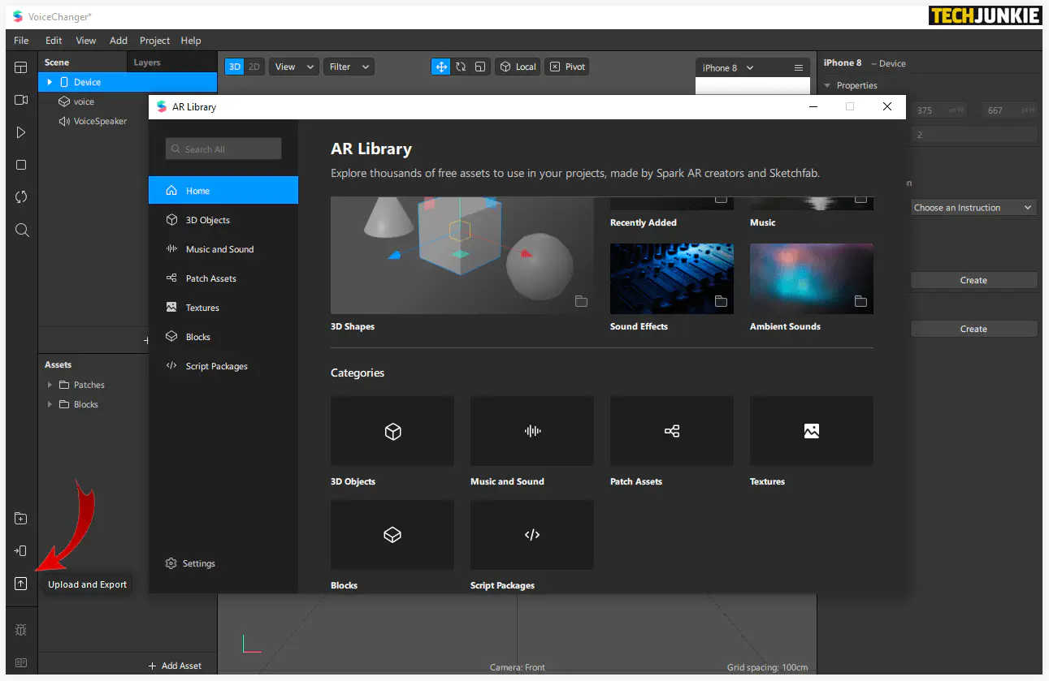Expand the Patches folder in Assets

click(x=50, y=385)
